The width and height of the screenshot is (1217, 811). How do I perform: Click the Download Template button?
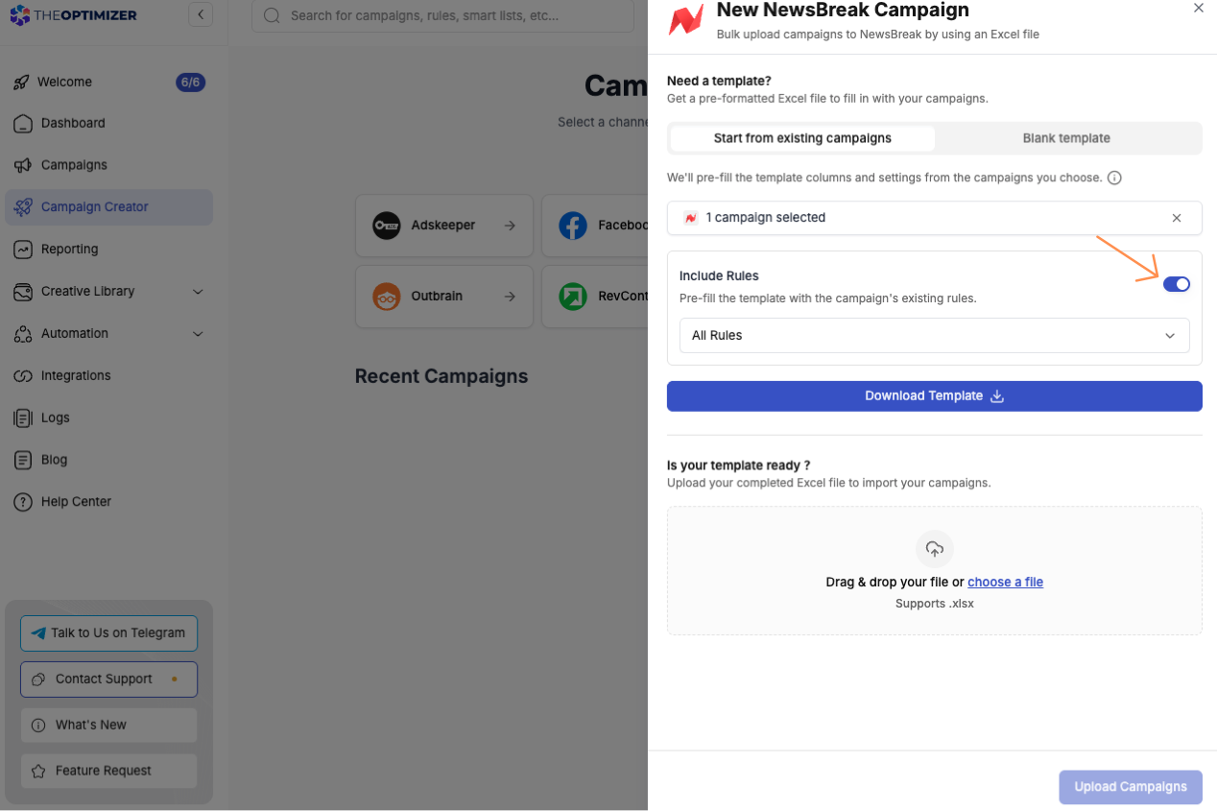(935, 396)
